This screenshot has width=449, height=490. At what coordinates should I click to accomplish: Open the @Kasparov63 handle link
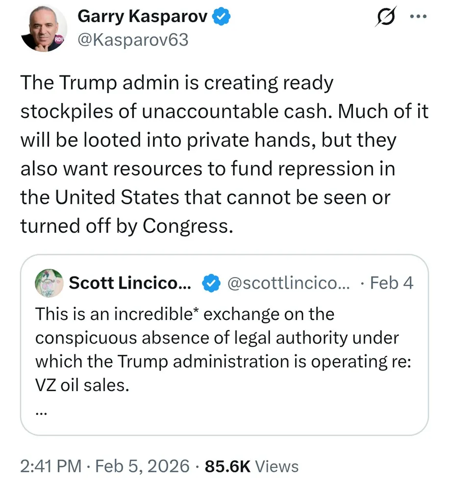tap(133, 40)
